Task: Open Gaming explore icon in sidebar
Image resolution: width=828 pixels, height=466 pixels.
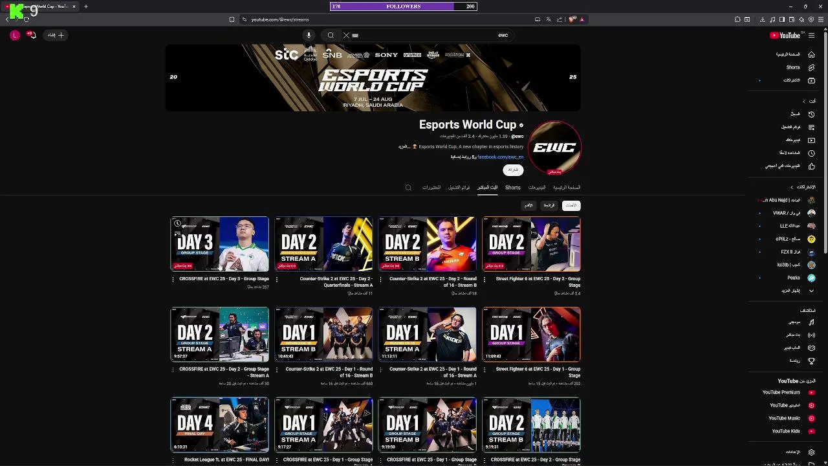Action: click(x=811, y=348)
